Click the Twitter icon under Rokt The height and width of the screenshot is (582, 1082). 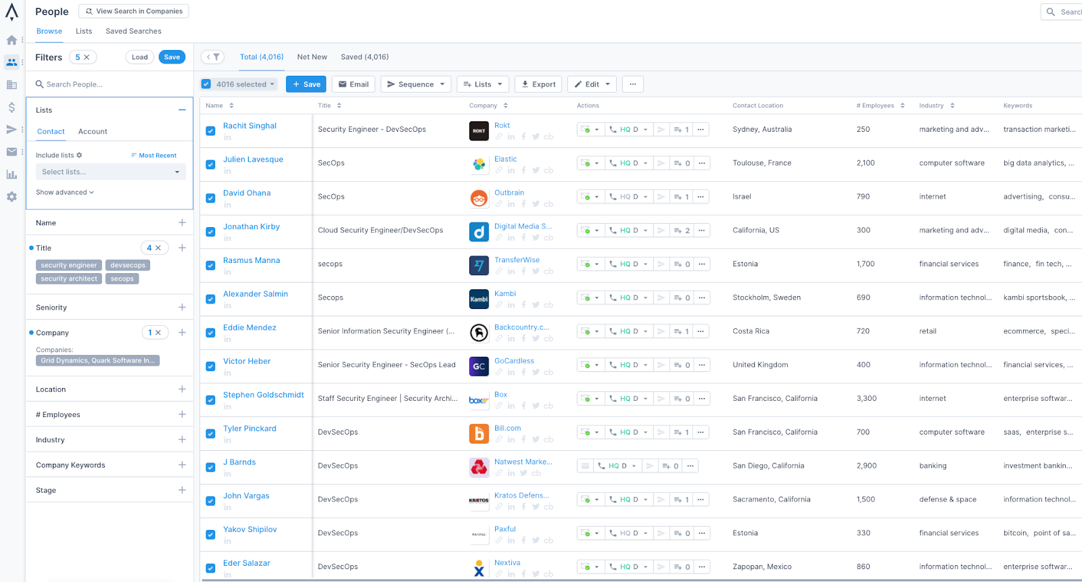coord(536,137)
